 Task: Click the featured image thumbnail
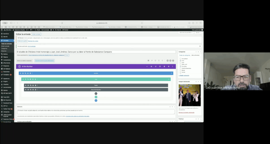tap(190, 95)
